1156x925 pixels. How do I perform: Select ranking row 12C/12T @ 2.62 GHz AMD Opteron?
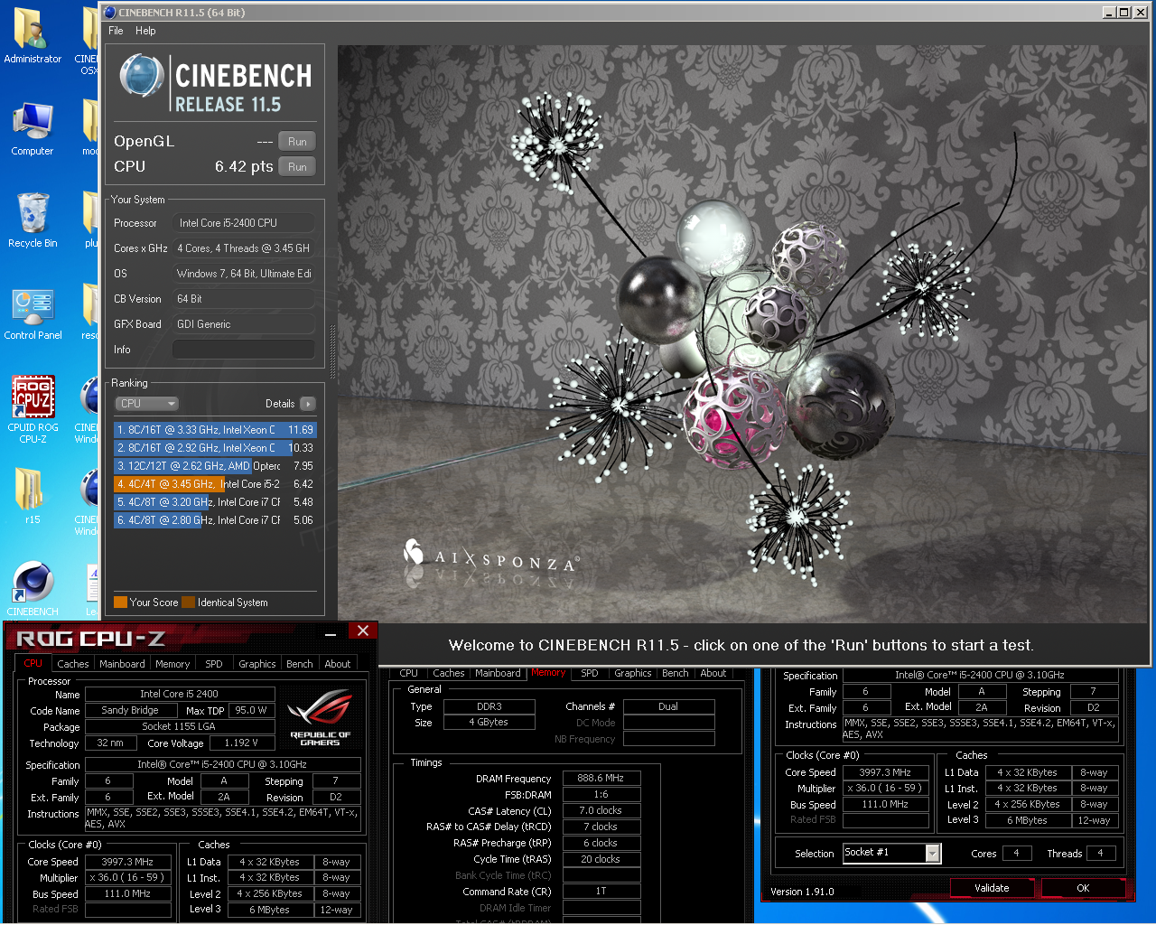tap(215, 466)
